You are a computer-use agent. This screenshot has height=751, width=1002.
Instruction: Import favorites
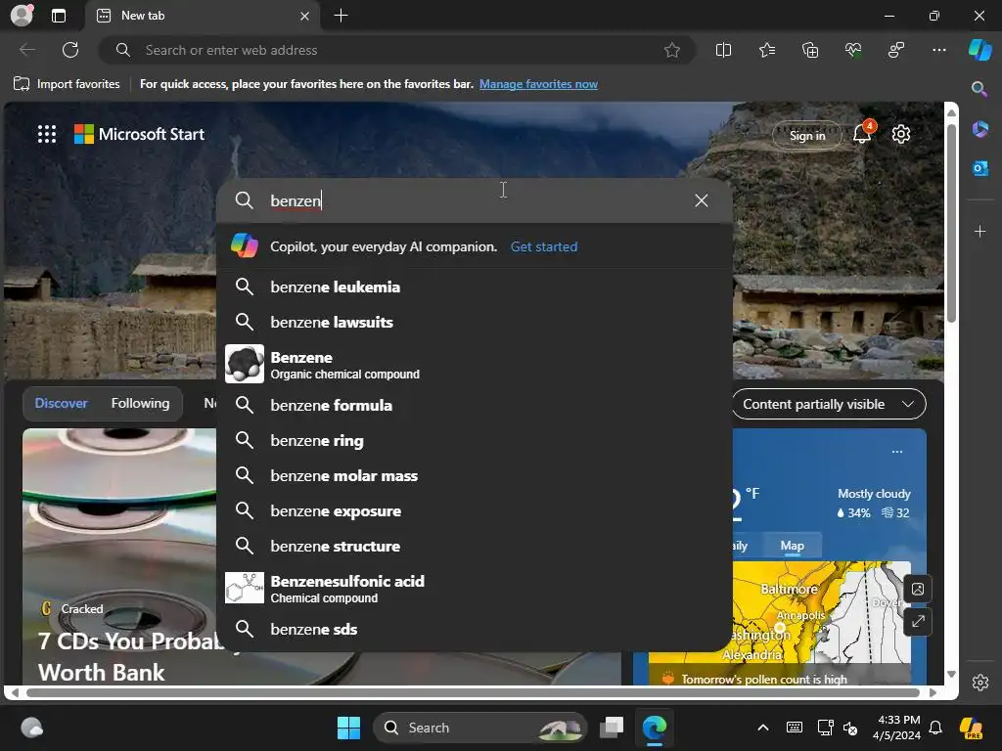point(67,84)
